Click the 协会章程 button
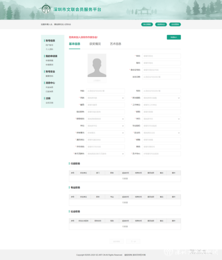Screen dimensions: 222x260 147,24
